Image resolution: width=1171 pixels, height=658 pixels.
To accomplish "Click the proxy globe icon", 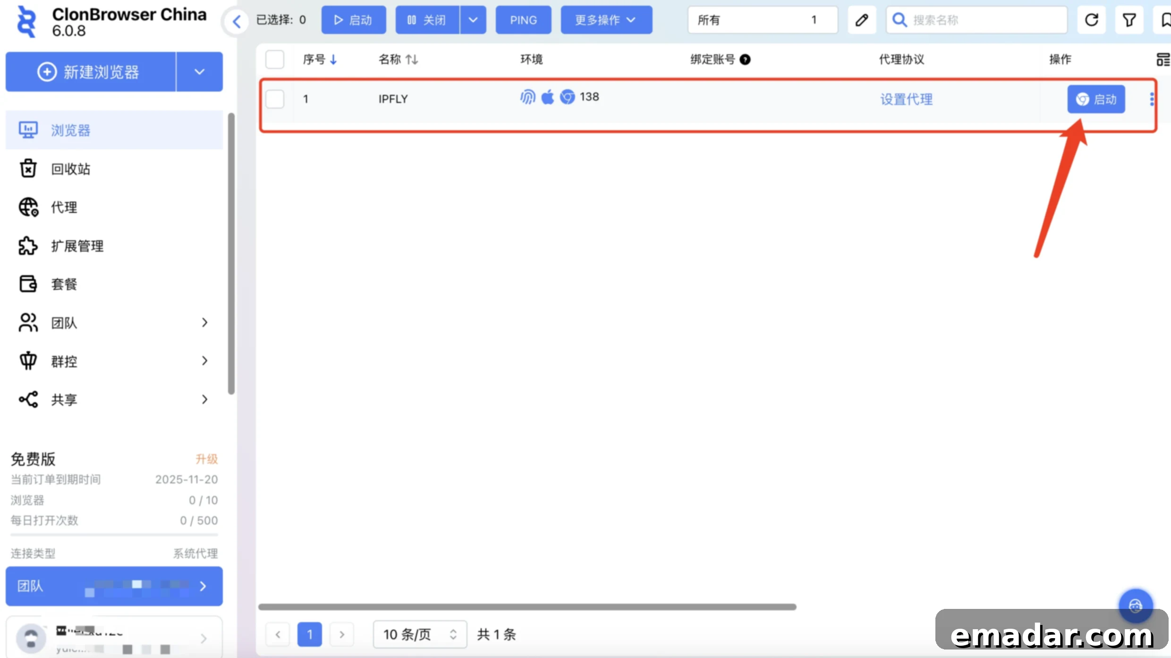I will coord(28,207).
